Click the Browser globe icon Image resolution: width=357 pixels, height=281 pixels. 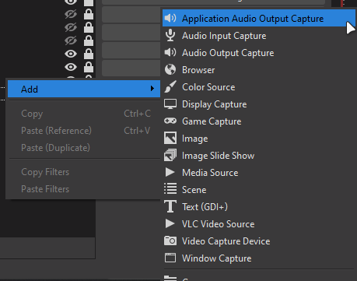tap(170, 70)
